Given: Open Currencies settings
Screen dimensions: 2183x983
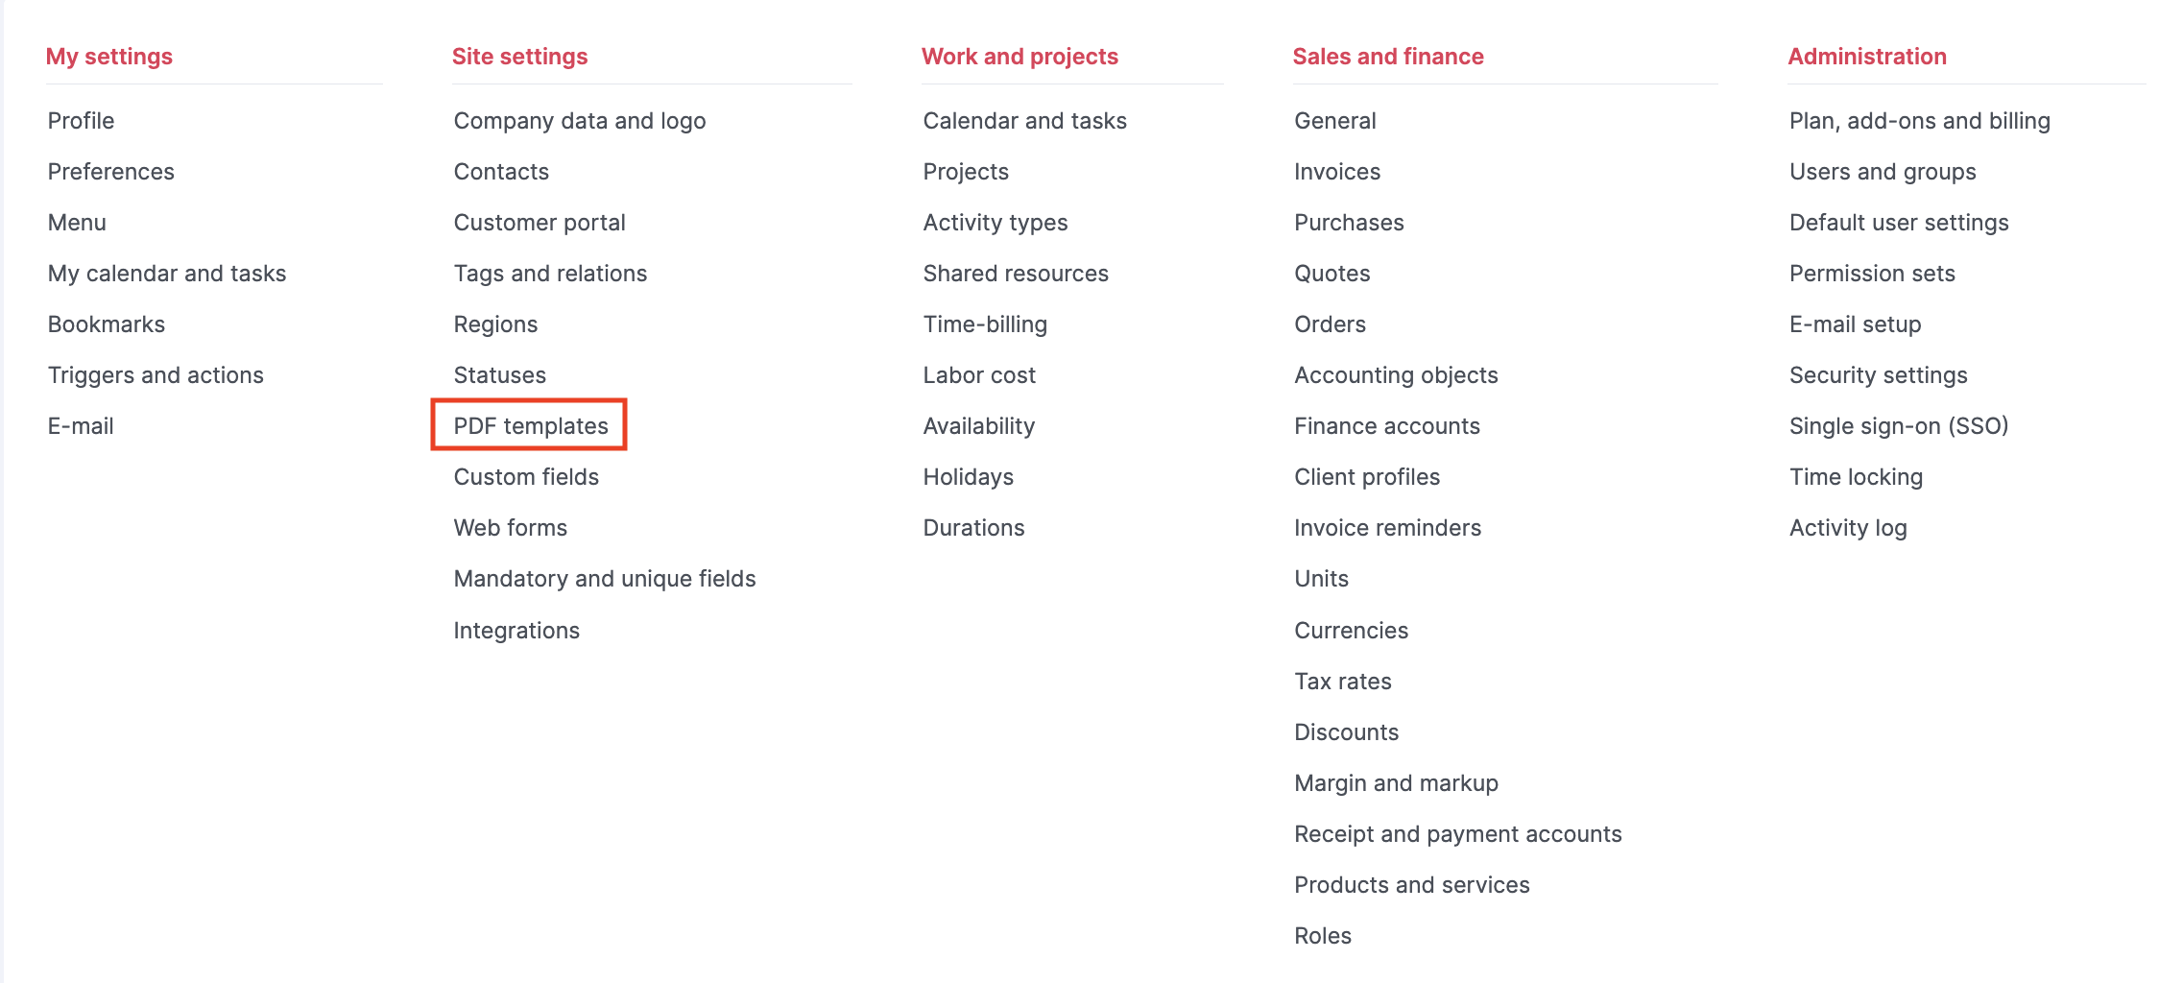Looking at the screenshot, I should [1351, 630].
